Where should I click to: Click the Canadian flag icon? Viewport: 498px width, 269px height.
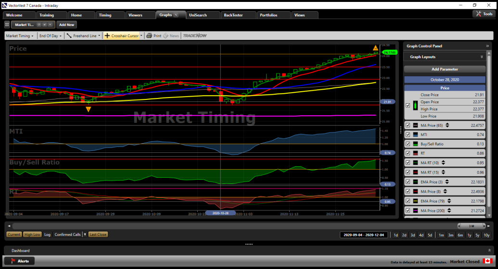coord(487,261)
